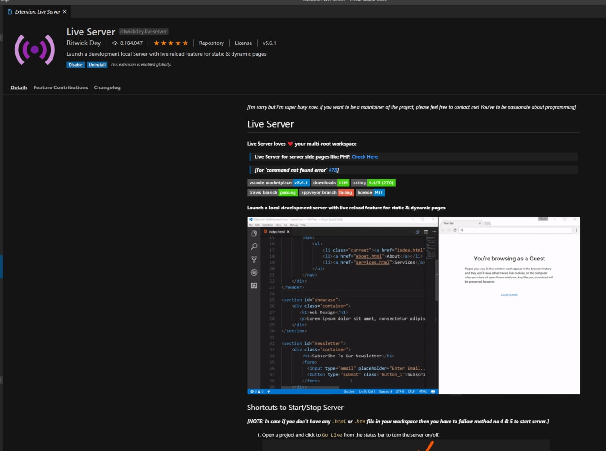This screenshot has width=606, height=451.
Task: Click the publisher name Ritwick Dey
Action: coord(84,43)
